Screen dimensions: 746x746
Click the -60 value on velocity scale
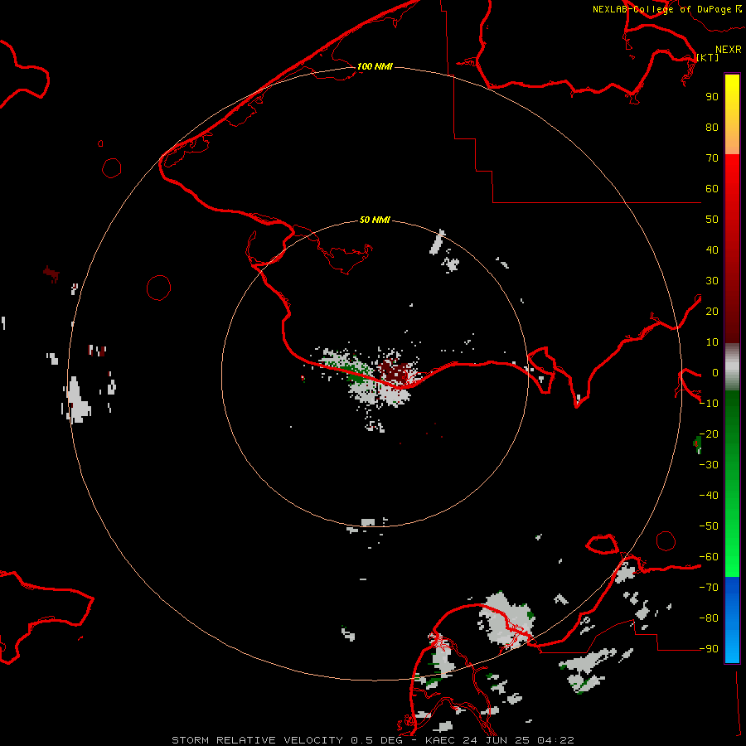[709, 557]
